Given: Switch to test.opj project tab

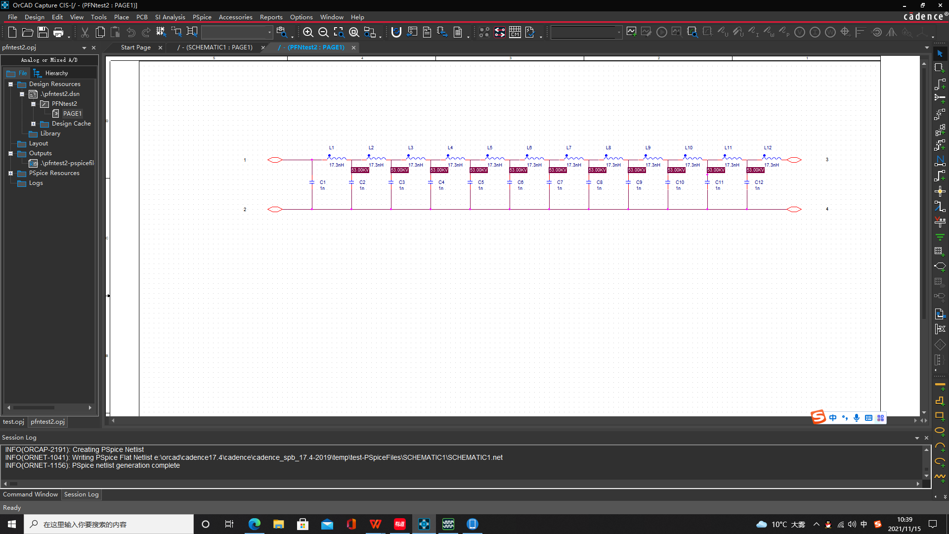Looking at the screenshot, I should tap(13, 422).
